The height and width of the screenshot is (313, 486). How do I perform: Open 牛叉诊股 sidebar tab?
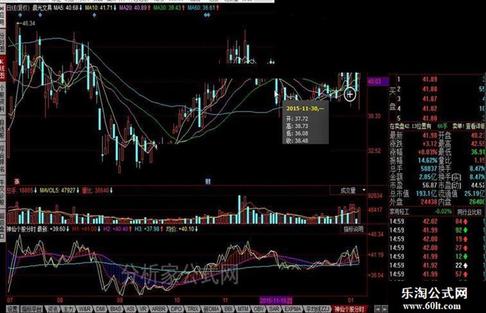[2, 192]
